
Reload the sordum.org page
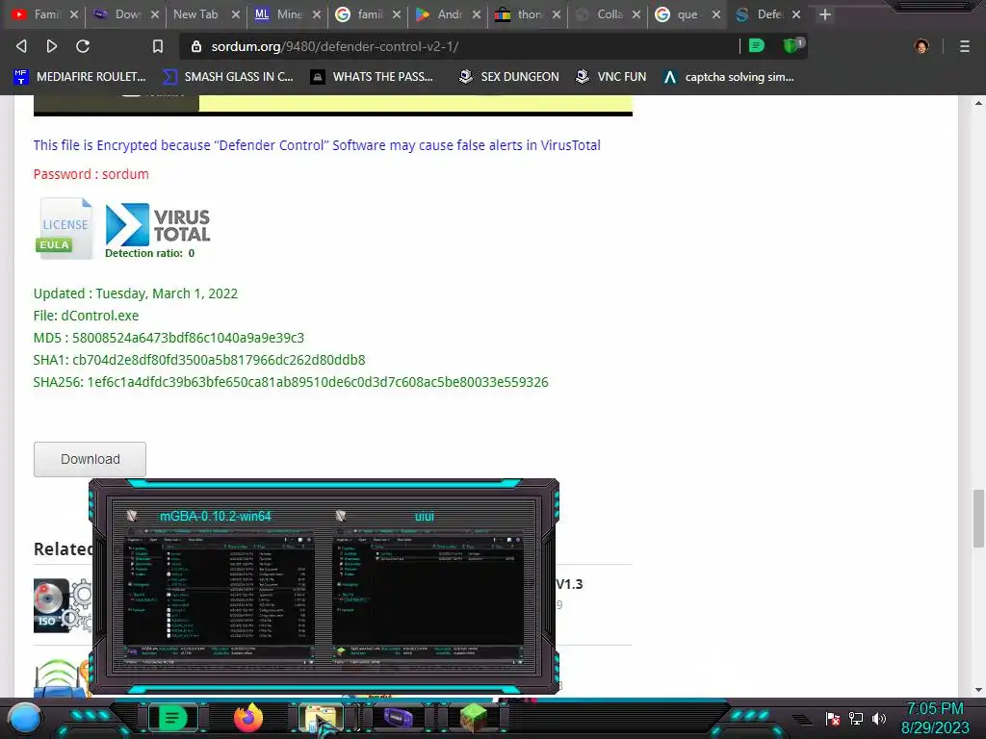click(x=83, y=46)
